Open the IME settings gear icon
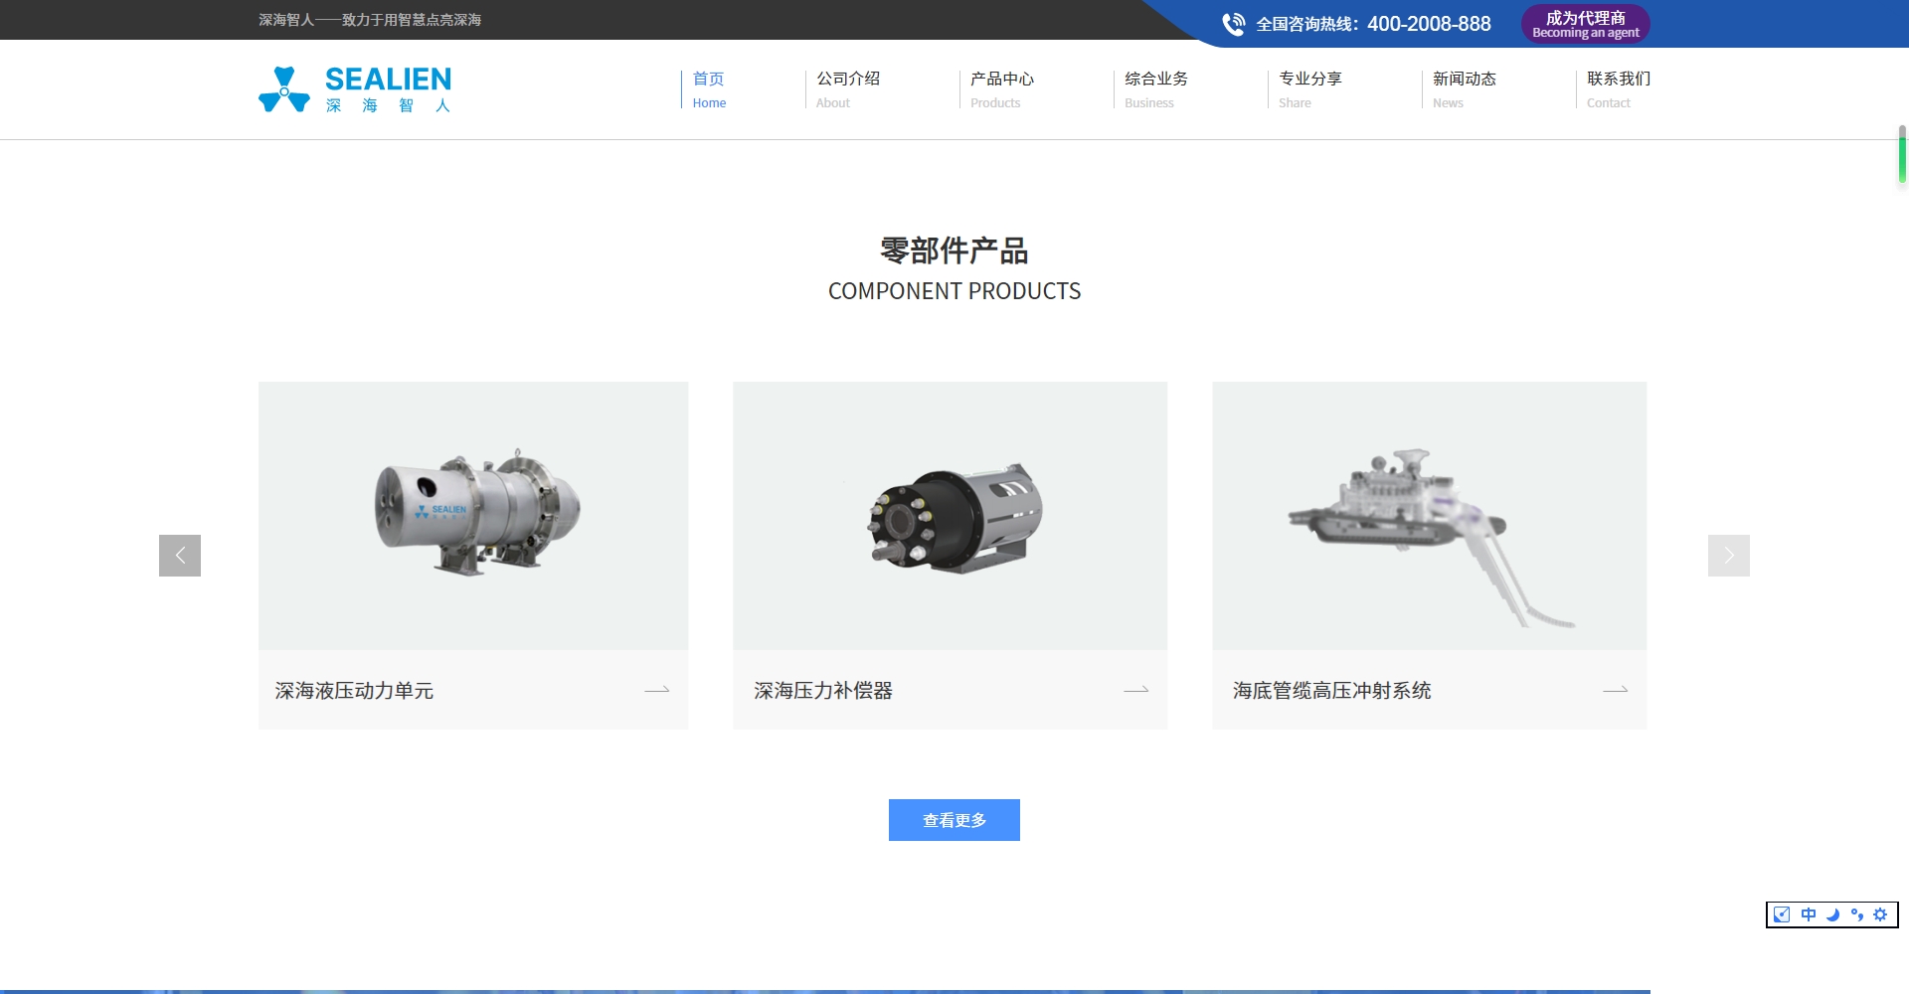This screenshot has height=994, width=1909. tap(1880, 914)
